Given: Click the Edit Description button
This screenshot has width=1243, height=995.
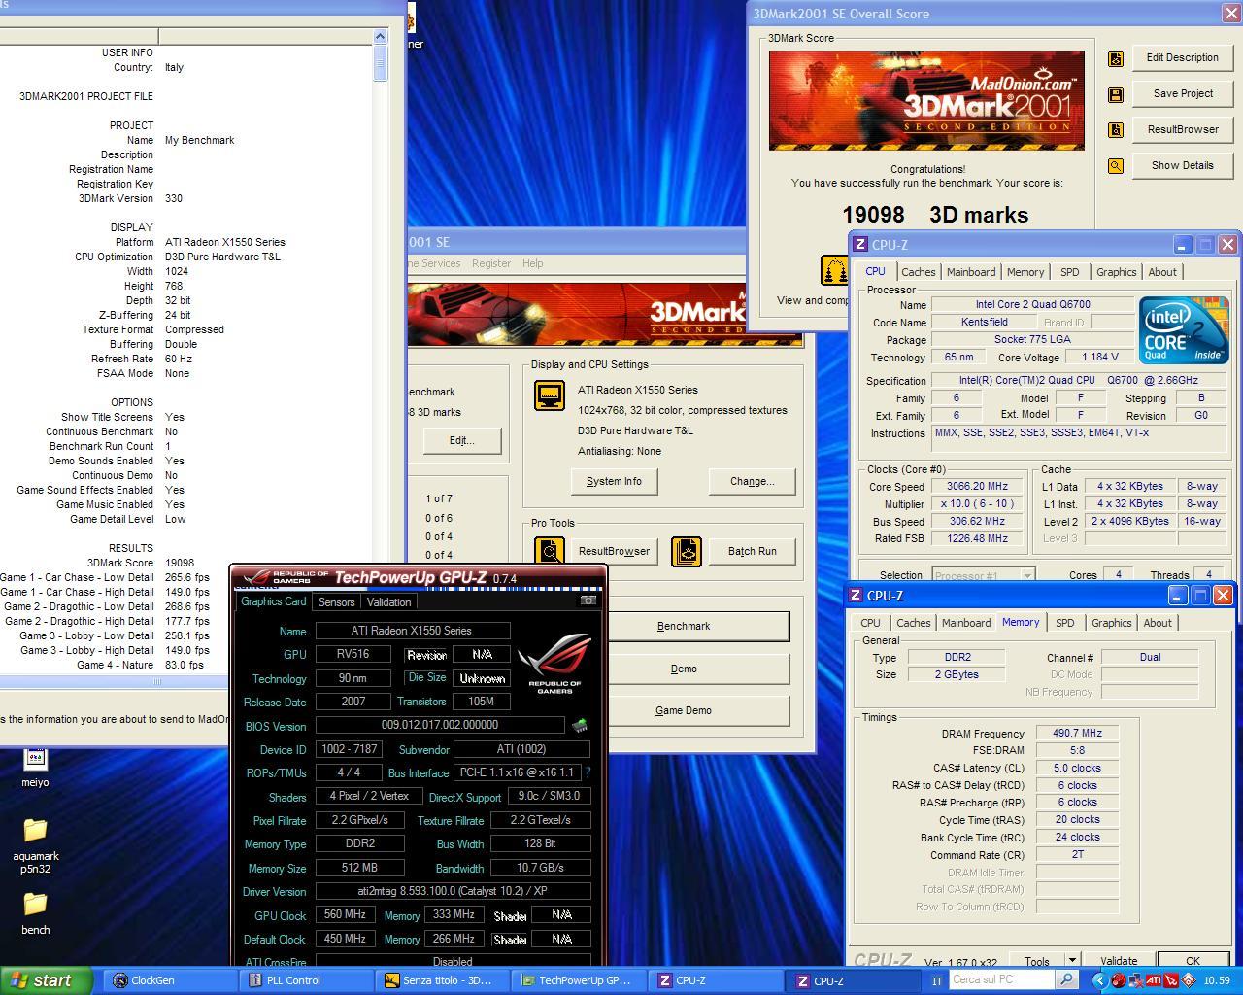Looking at the screenshot, I should (x=1182, y=57).
